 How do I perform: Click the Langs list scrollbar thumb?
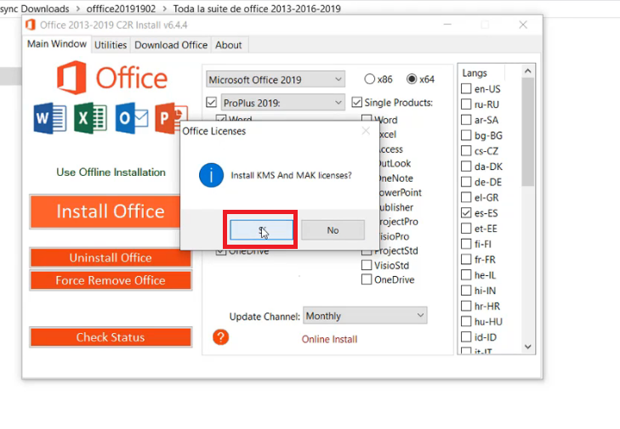(527, 132)
